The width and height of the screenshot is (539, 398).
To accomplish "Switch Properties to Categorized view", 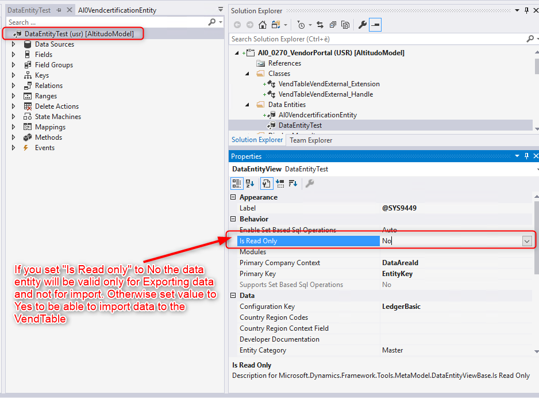I will click(x=237, y=183).
